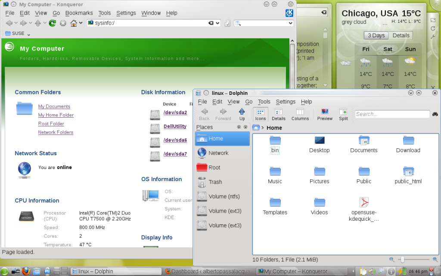
Task: Open Konqueror search bar dropdown
Action: (x=291, y=23)
